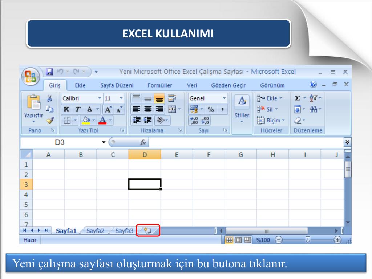Select bottom align highlighted button
The height and width of the screenshot is (279, 372).
pos(159,98)
